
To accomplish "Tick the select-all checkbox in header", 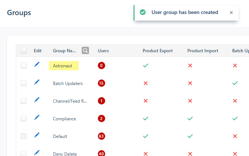I will [x=24, y=51].
